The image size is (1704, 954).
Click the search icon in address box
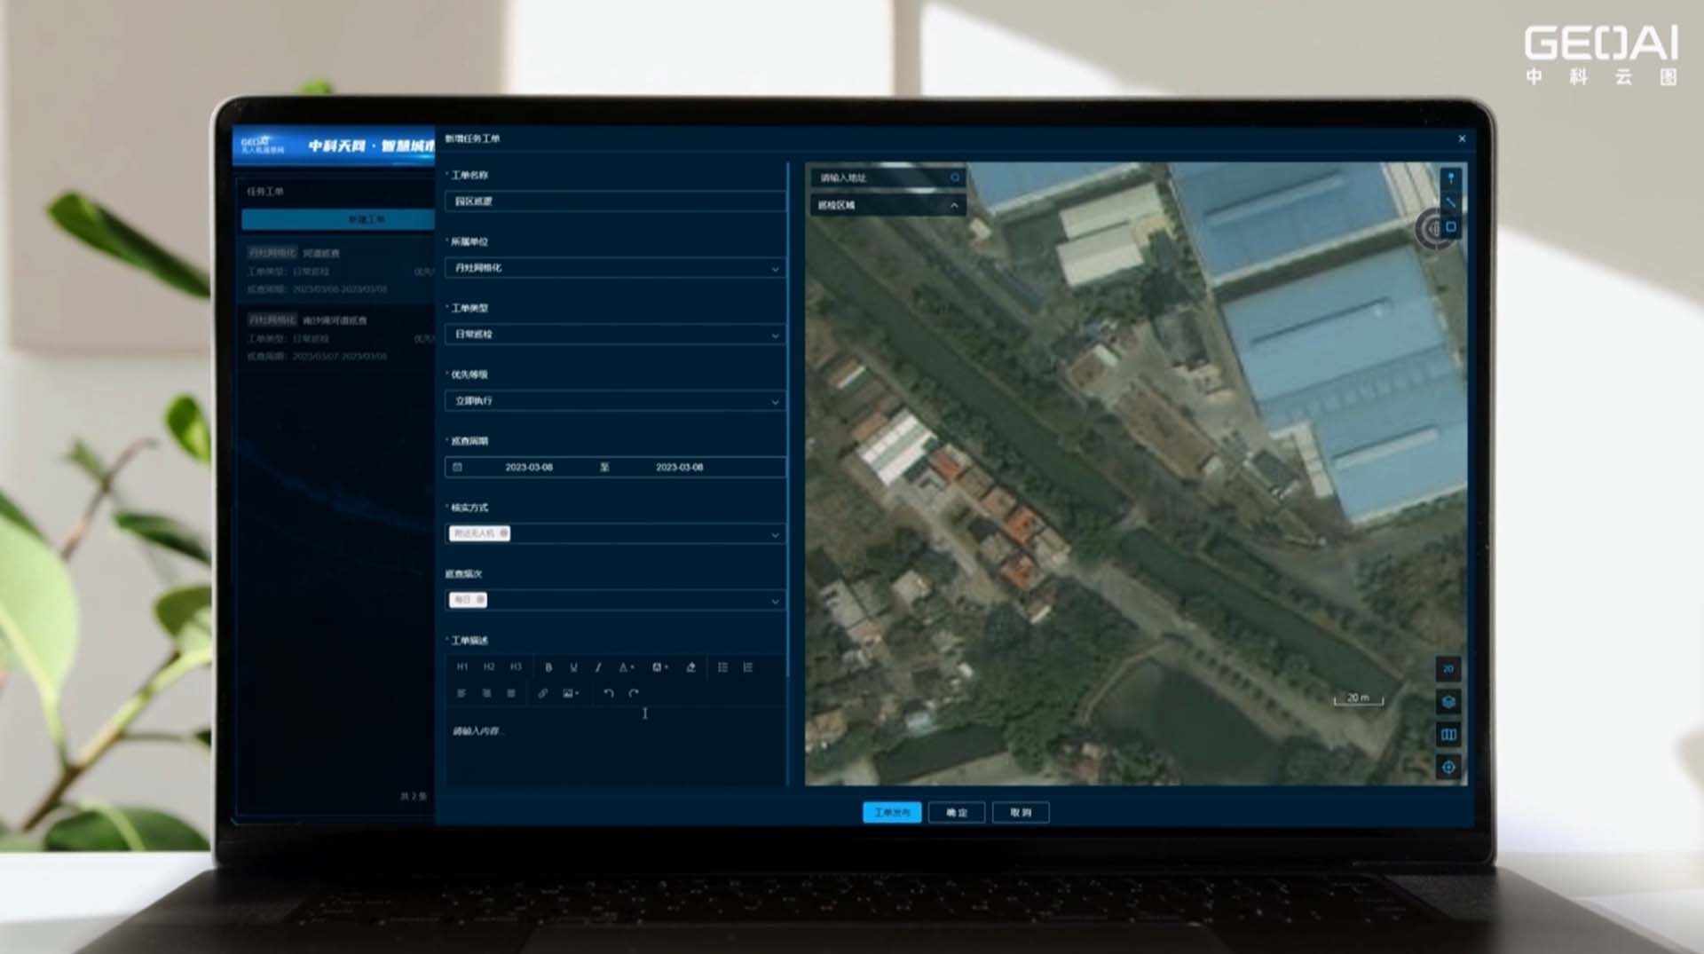tap(955, 178)
